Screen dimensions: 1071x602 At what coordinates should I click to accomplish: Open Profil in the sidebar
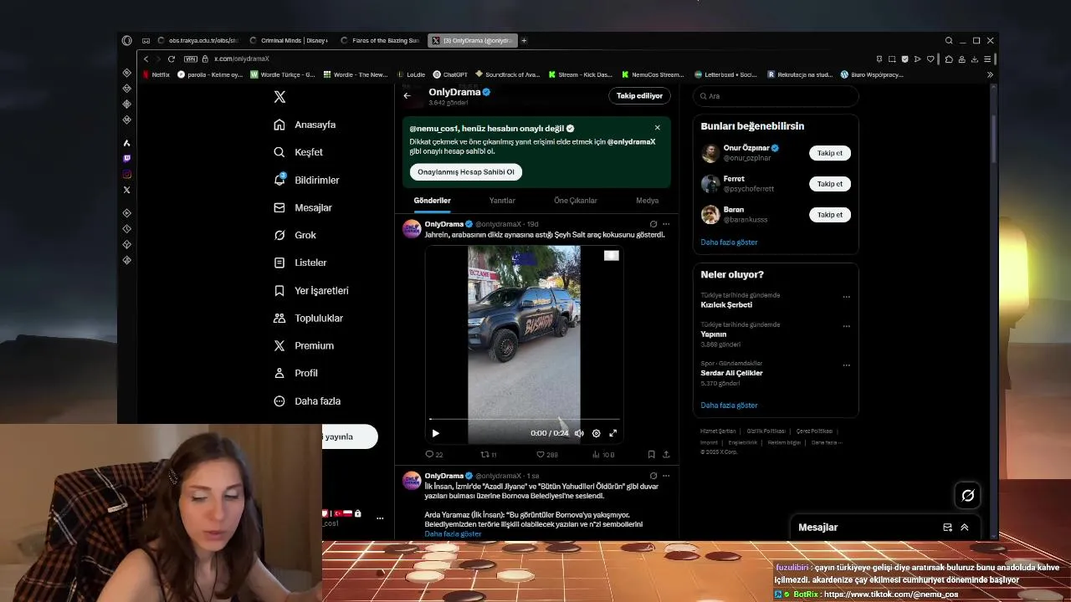(x=295, y=373)
